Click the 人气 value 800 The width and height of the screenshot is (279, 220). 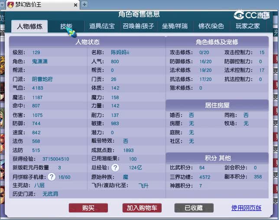click(115, 61)
